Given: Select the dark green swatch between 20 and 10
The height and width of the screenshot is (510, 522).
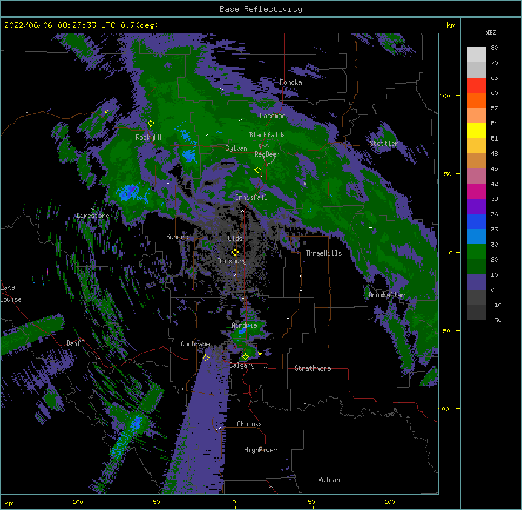Looking at the screenshot, I should point(476,267).
